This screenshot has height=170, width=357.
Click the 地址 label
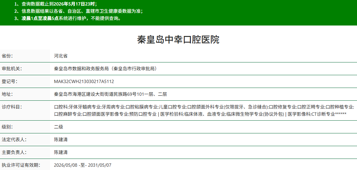pyautogui.click(x=8, y=94)
